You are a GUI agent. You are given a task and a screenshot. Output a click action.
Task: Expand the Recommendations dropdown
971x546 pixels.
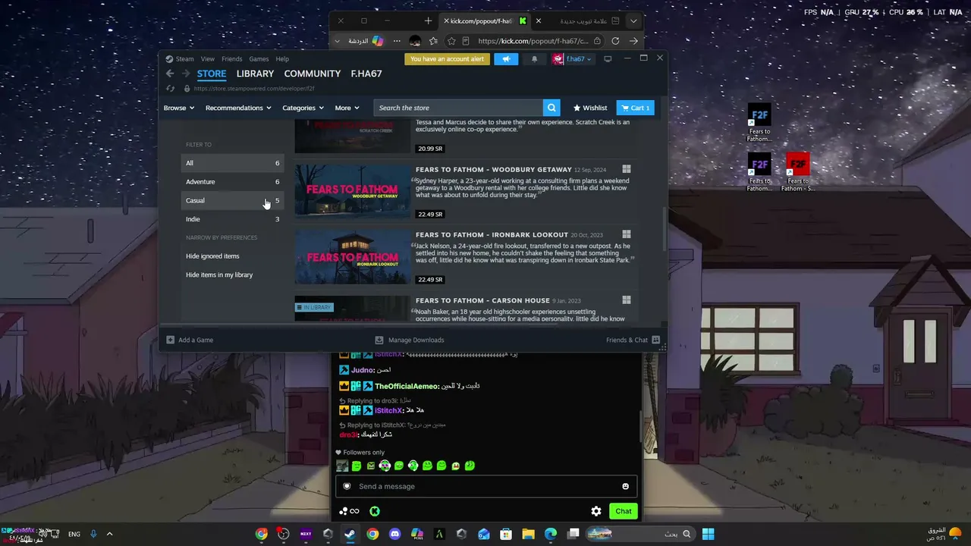238,108
